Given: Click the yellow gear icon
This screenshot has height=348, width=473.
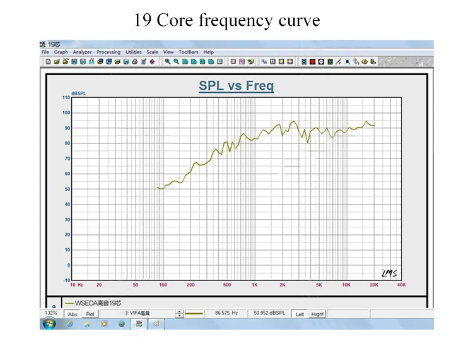Looking at the screenshot, I should coord(365,62).
